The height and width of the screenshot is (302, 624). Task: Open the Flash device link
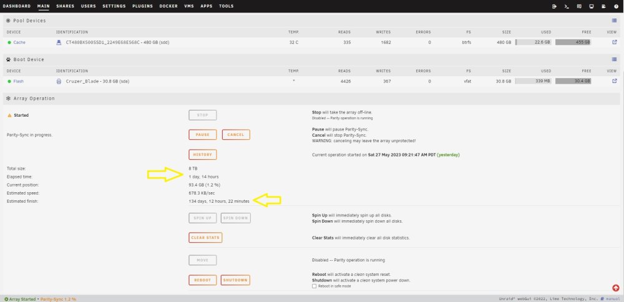coord(19,81)
